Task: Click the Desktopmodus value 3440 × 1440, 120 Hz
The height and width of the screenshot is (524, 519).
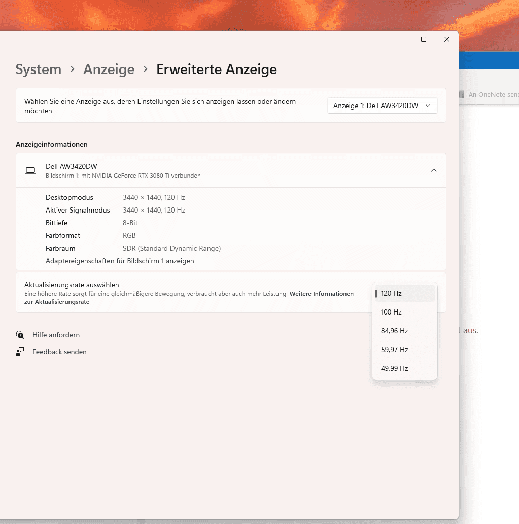Action: [x=154, y=197]
